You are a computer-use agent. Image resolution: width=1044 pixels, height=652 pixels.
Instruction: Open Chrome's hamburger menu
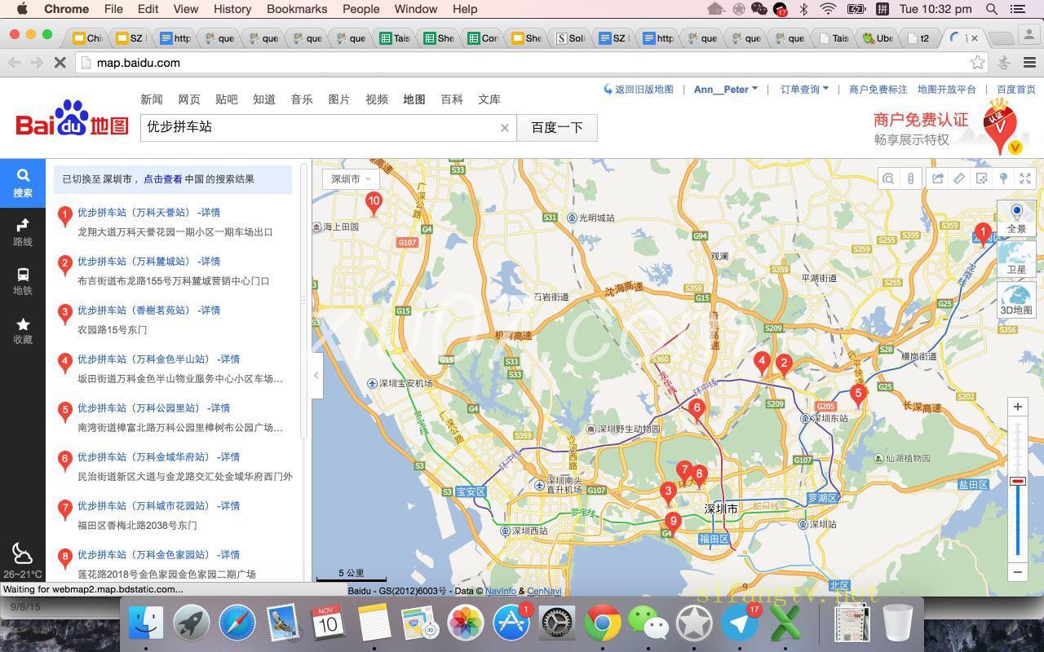(x=1029, y=63)
